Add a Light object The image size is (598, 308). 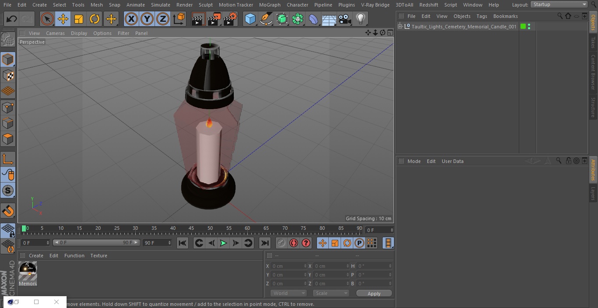pos(361,19)
